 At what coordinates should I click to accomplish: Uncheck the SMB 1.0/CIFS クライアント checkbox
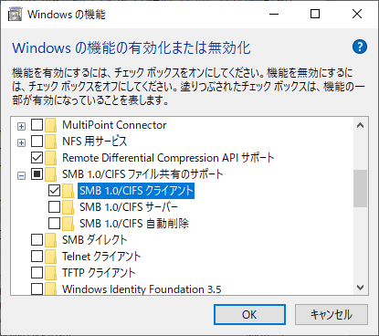(x=54, y=191)
